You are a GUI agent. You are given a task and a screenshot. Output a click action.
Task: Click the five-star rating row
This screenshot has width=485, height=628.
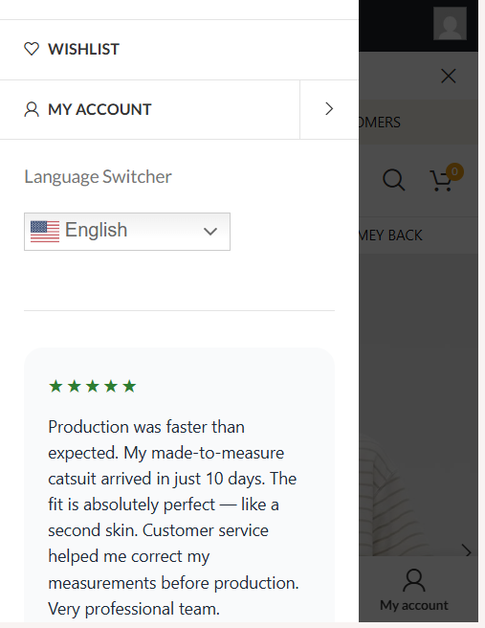click(x=93, y=387)
